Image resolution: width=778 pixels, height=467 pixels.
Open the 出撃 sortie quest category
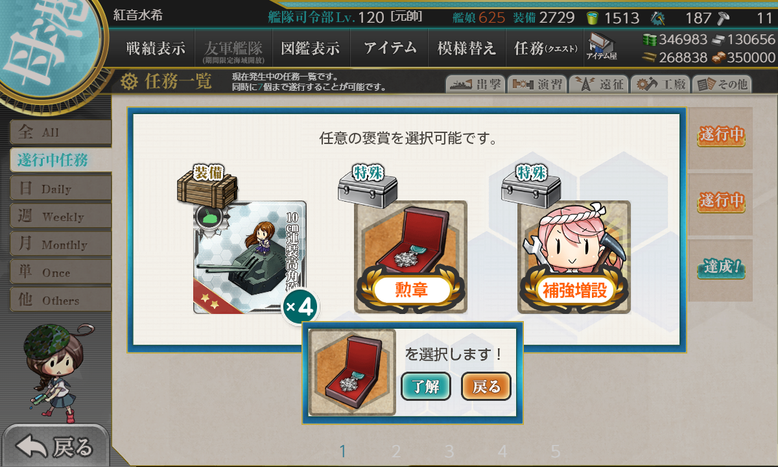(475, 84)
